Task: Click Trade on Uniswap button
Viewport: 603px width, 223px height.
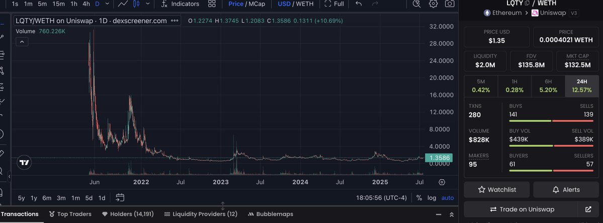Action: (x=521, y=209)
